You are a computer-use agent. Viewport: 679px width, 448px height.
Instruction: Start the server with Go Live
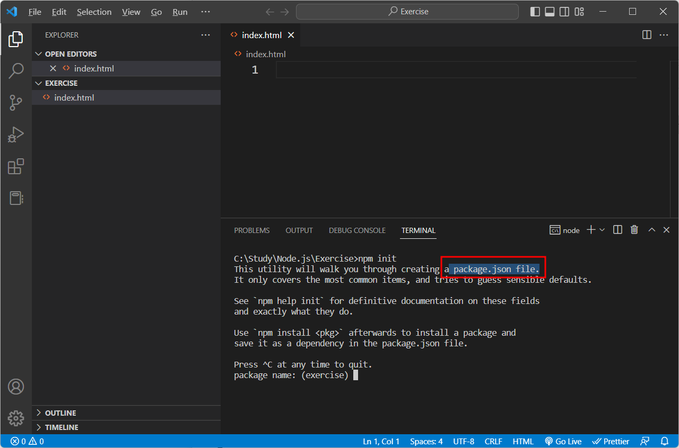[563, 441]
